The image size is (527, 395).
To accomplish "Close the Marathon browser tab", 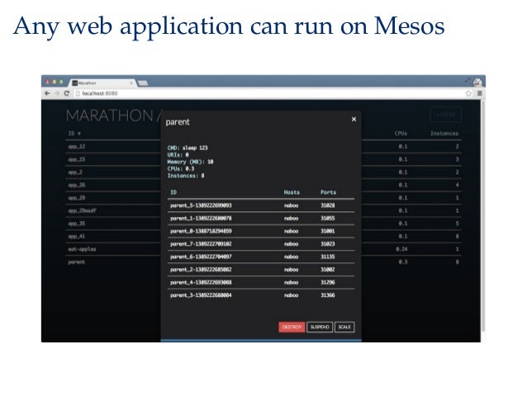I will click(x=131, y=83).
